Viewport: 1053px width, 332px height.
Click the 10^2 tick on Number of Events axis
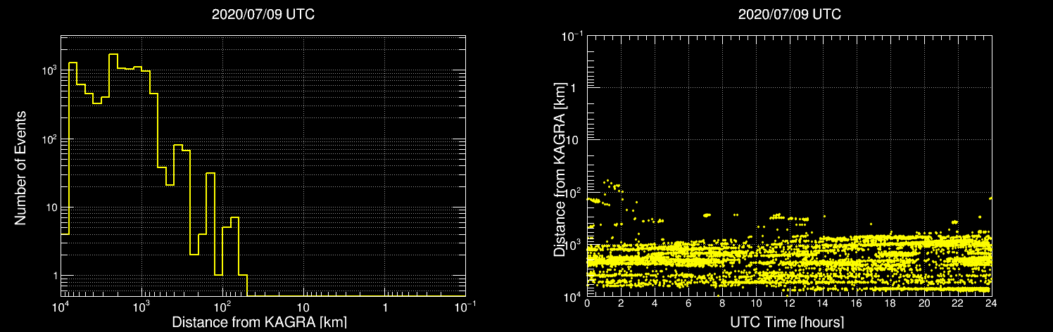click(x=48, y=139)
